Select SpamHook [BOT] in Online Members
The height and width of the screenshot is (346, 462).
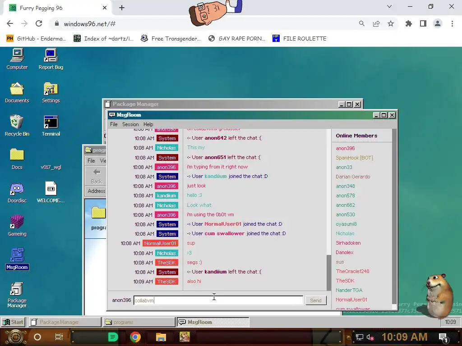(x=354, y=158)
